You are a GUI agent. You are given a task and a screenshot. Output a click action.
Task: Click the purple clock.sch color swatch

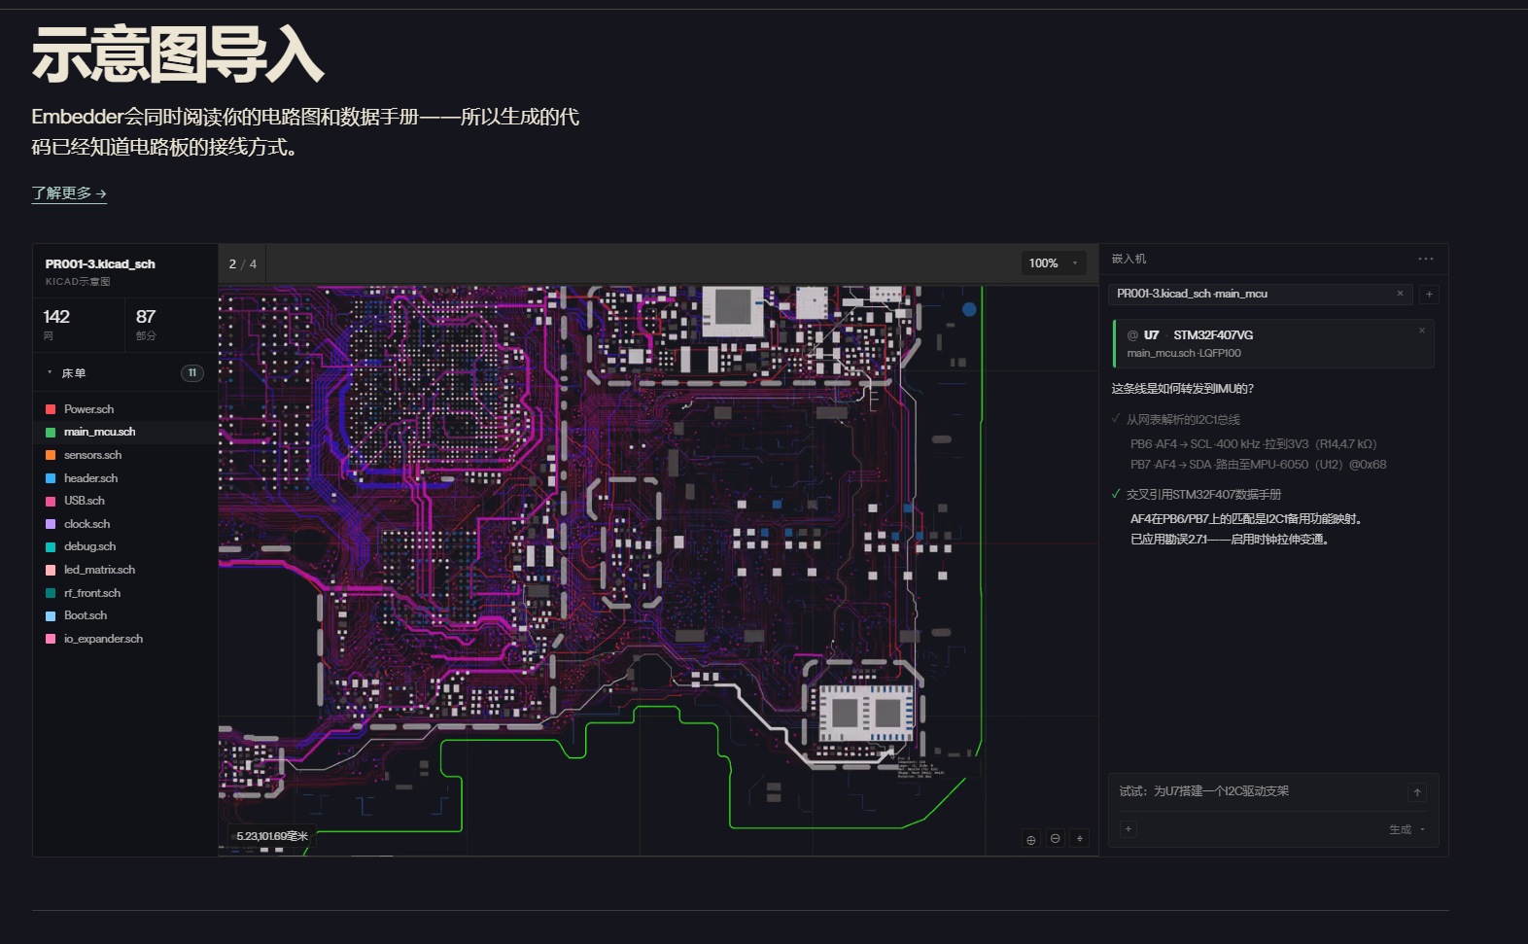click(x=51, y=524)
